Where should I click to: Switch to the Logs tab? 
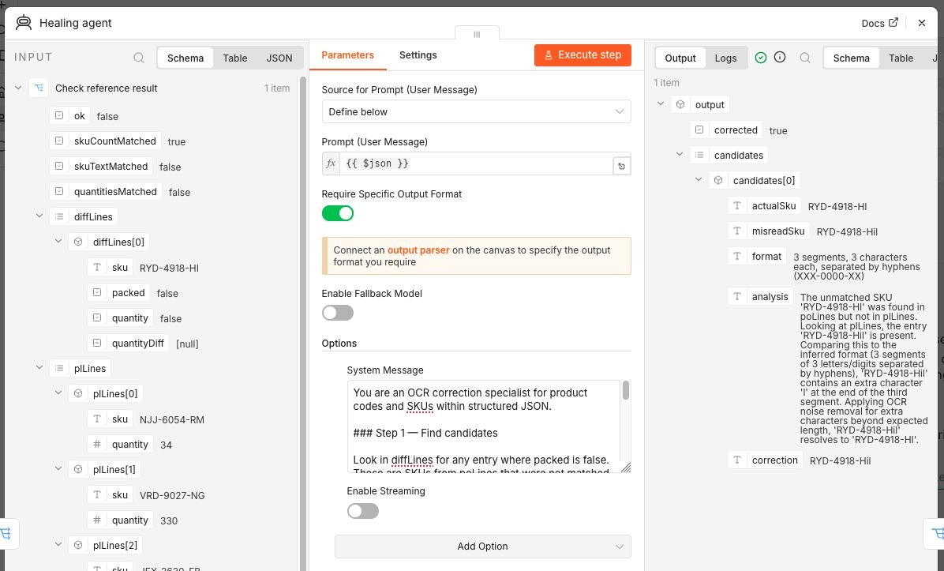tap(725, 58)
